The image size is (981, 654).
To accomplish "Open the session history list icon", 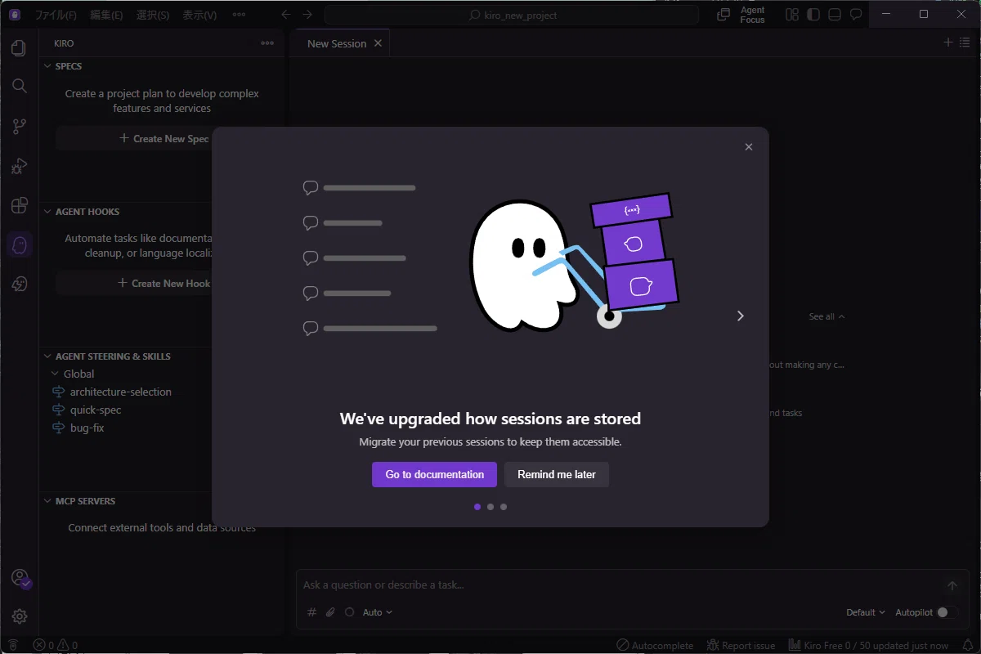I will click(965, 43).
